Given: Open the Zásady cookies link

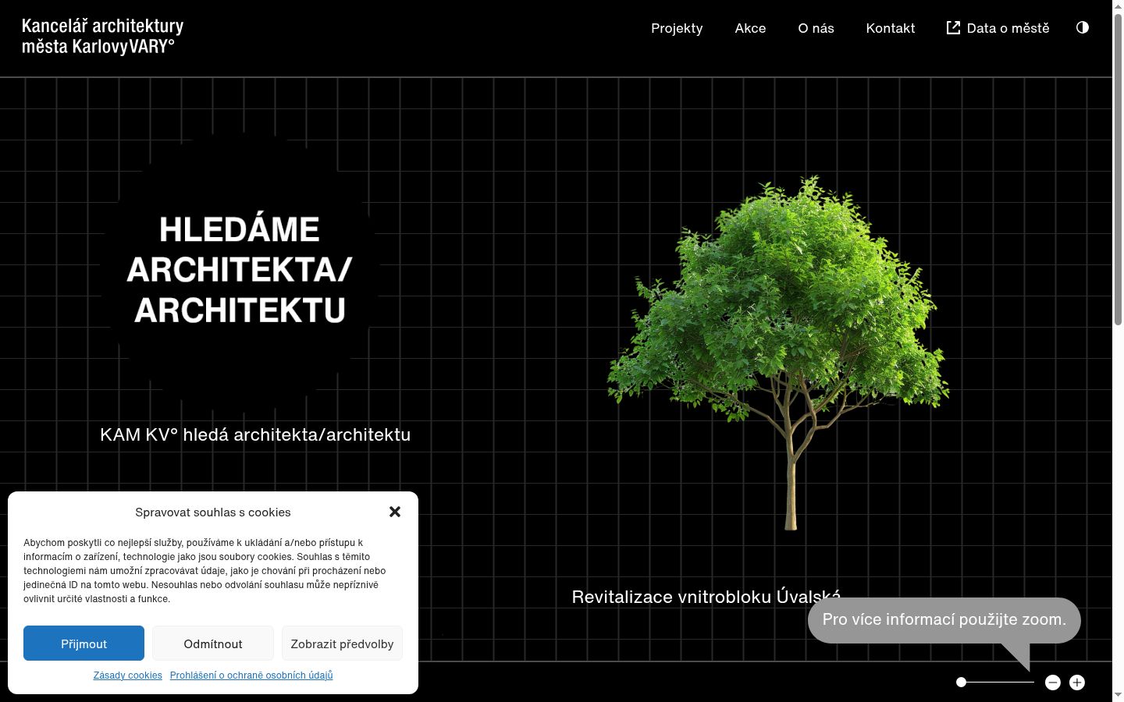Looking at the screenshot, I should tap(128, 675).
